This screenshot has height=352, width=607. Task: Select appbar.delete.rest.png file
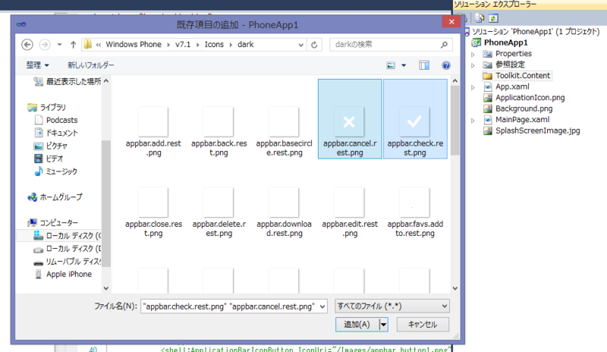pyautogui.click(x=219, y=212)
